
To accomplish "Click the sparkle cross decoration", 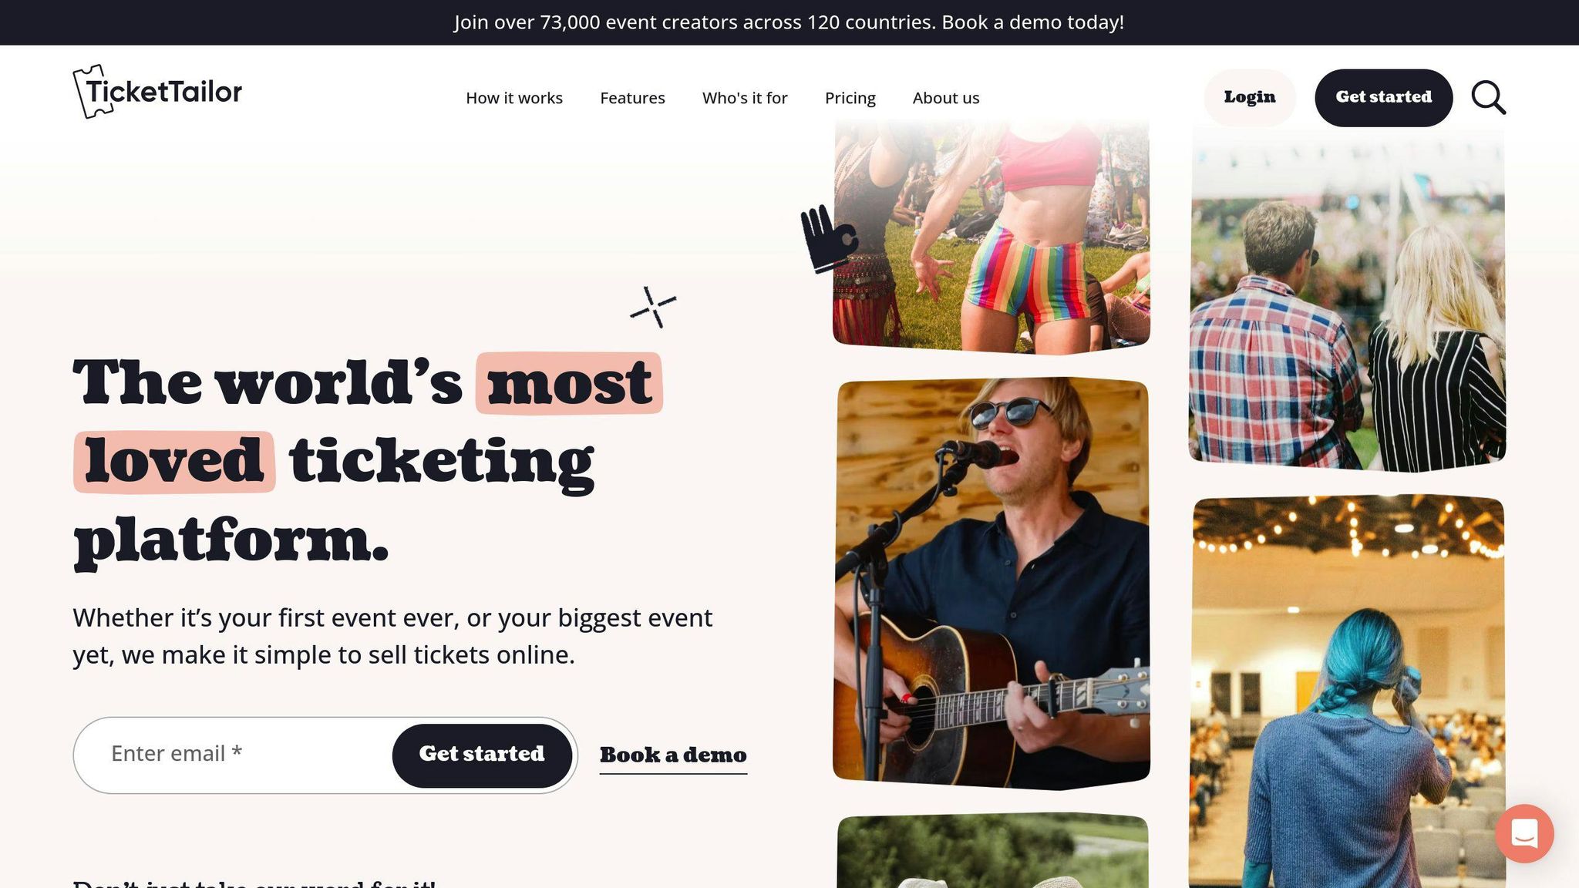I will point(653,307).
